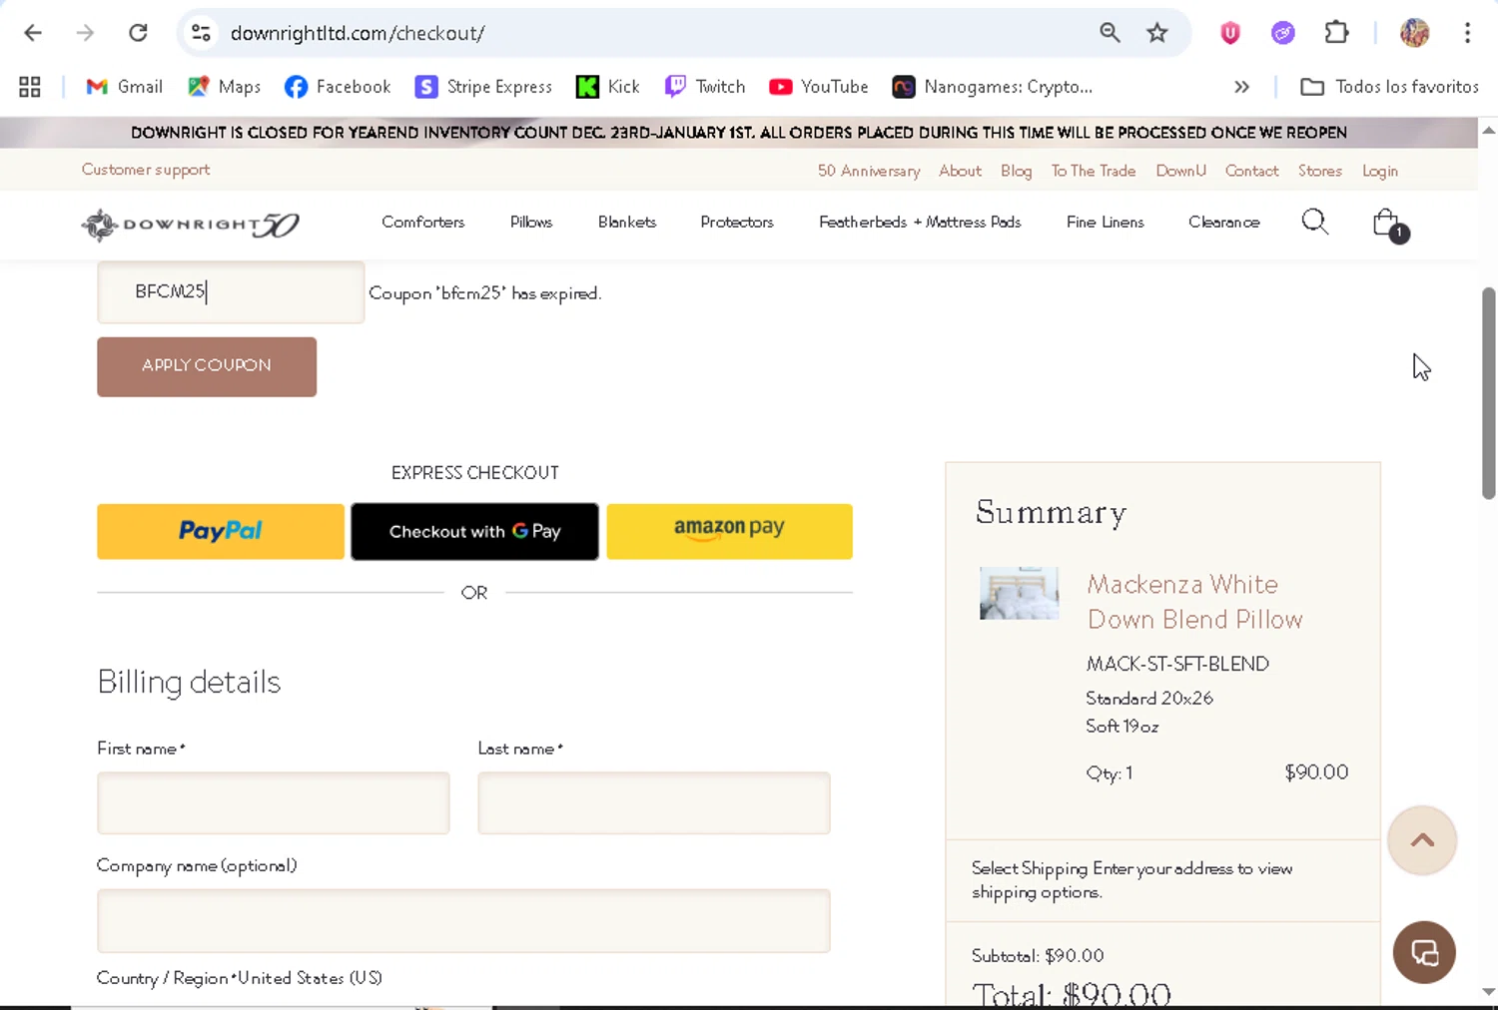Open the Fine Linens menu

coord(1106,222)
